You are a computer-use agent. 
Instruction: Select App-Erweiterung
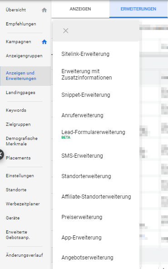tap(81, 238)
